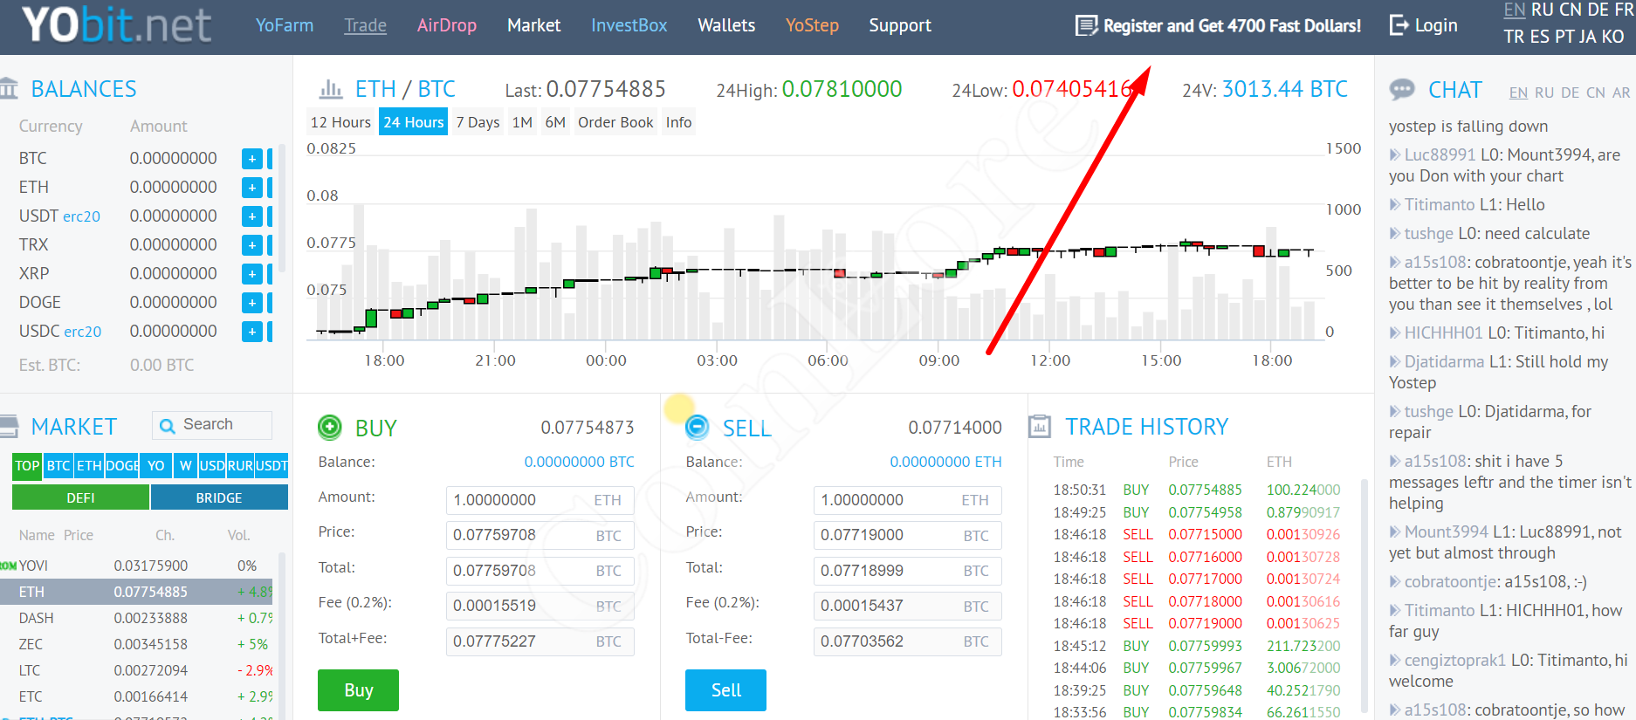The height and width of the screenshot is (720, 1636).
Task: Select the 24 Hours chart tab
Action: coord(414,122)
